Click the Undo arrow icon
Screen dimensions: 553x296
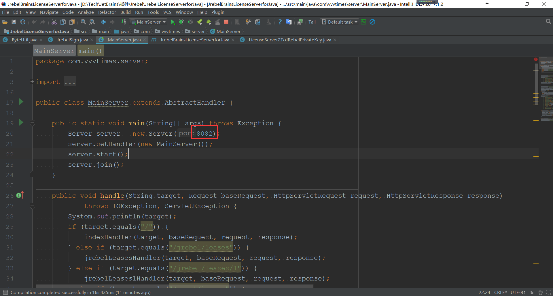pyautogui.click(x=34, y=22)
